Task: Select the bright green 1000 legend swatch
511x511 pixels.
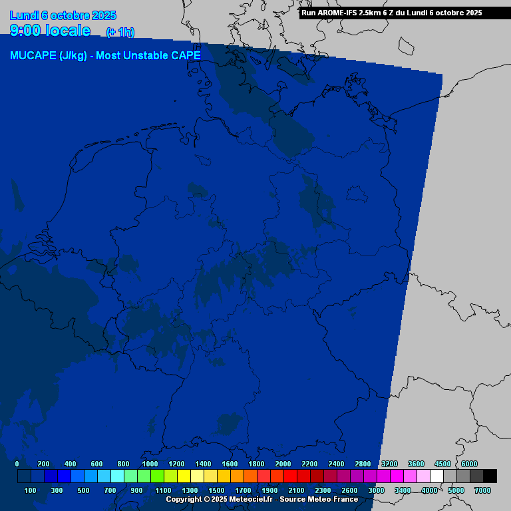Action: (x=157, y=476)
